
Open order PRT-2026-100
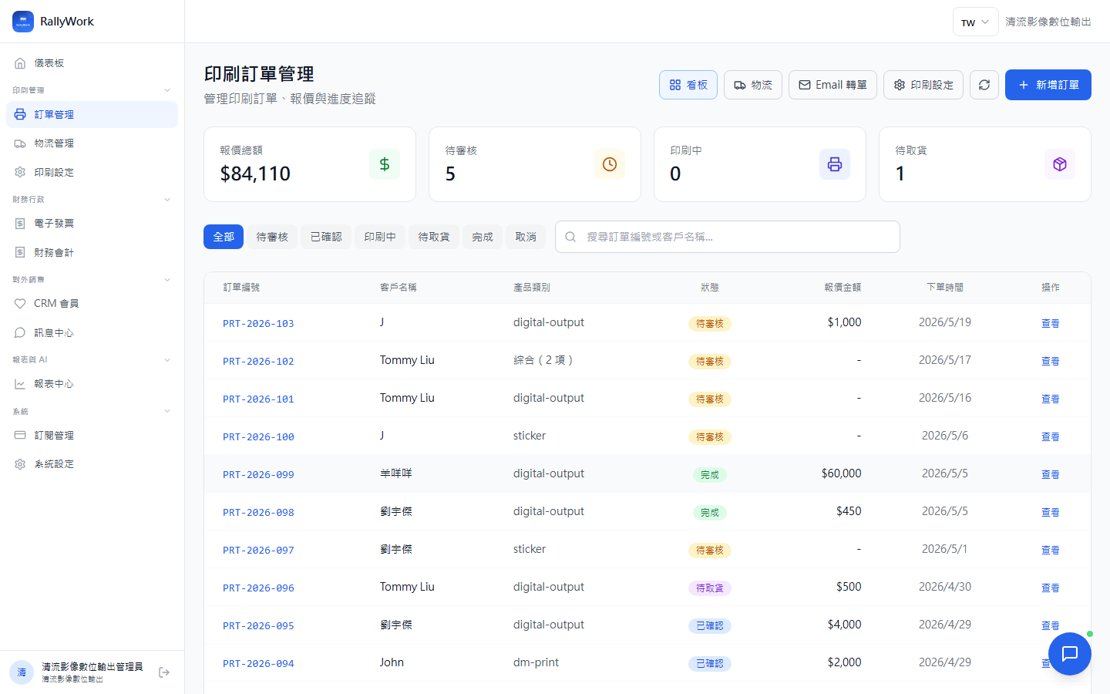pos(258,437)
